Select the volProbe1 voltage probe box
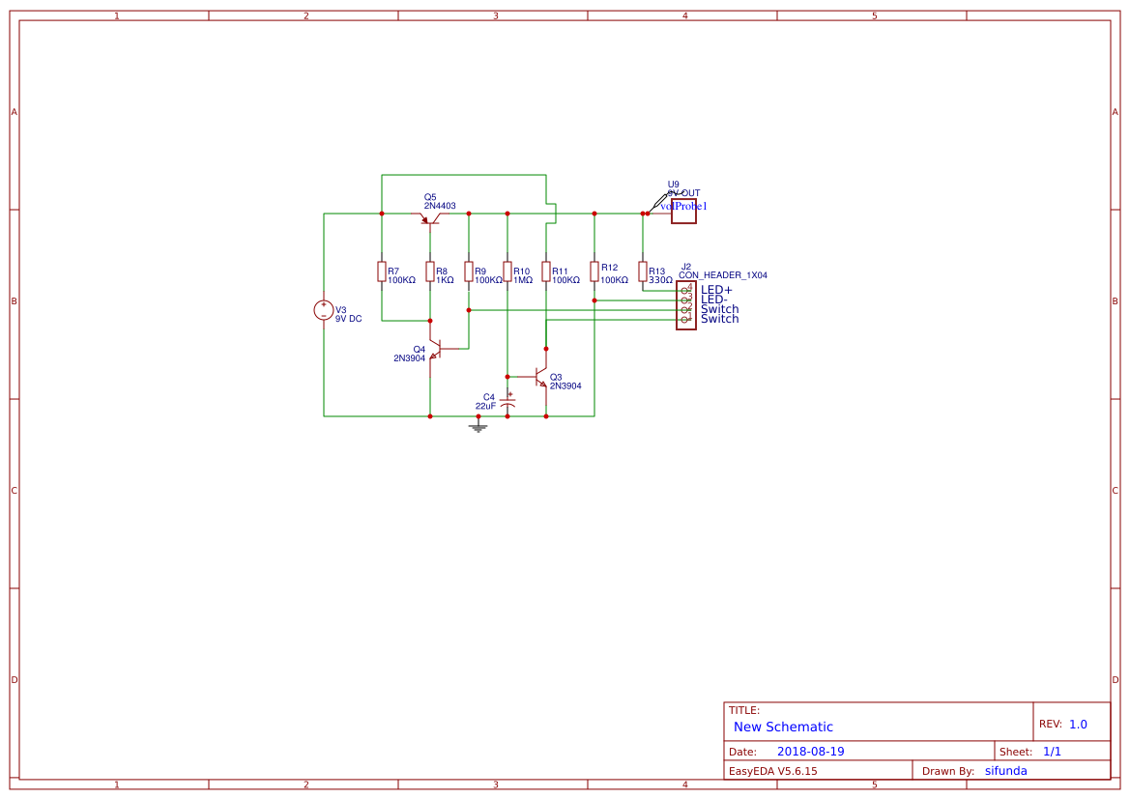 click(684, 212)
